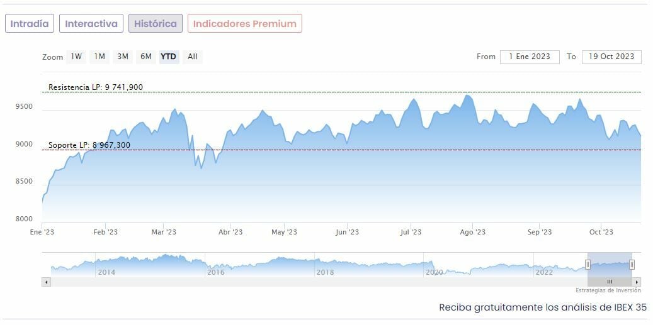Image resolution: width=653 pixels, height=325 pixels.
Task: Click the scrollbar right arrow
Action: point(637,282)
